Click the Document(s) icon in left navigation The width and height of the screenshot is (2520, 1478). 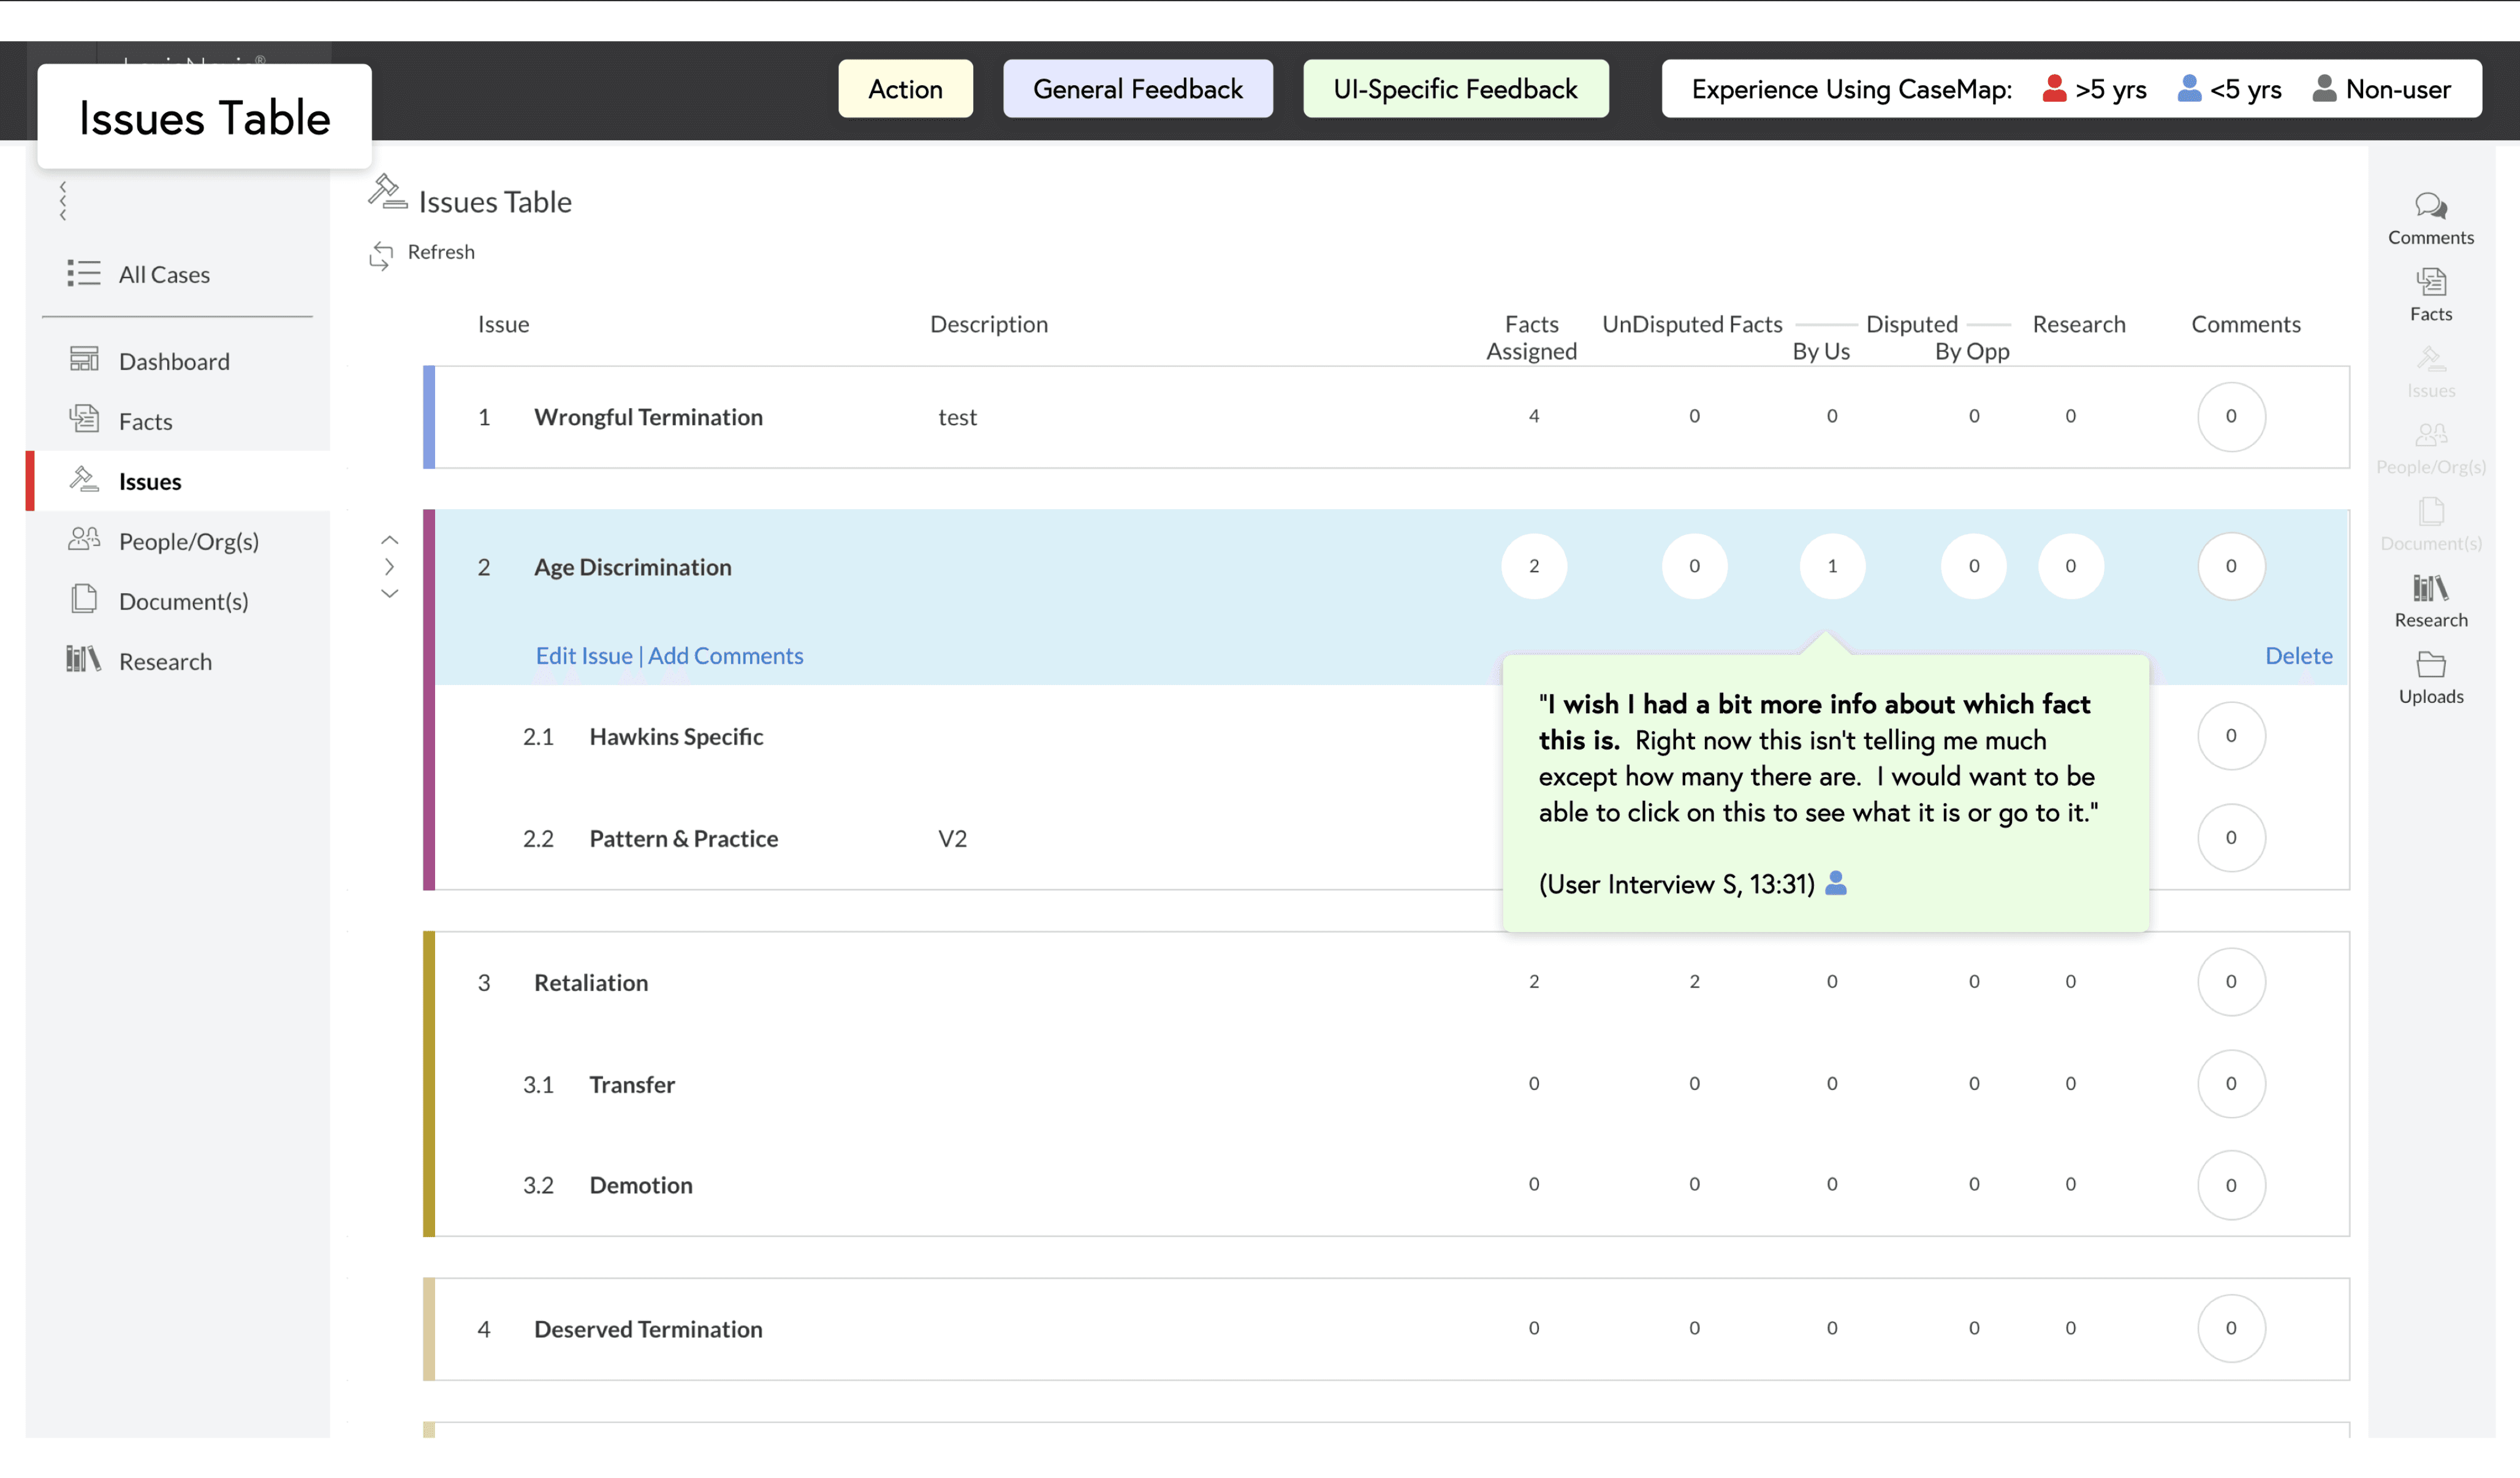(x=84, y=600)
